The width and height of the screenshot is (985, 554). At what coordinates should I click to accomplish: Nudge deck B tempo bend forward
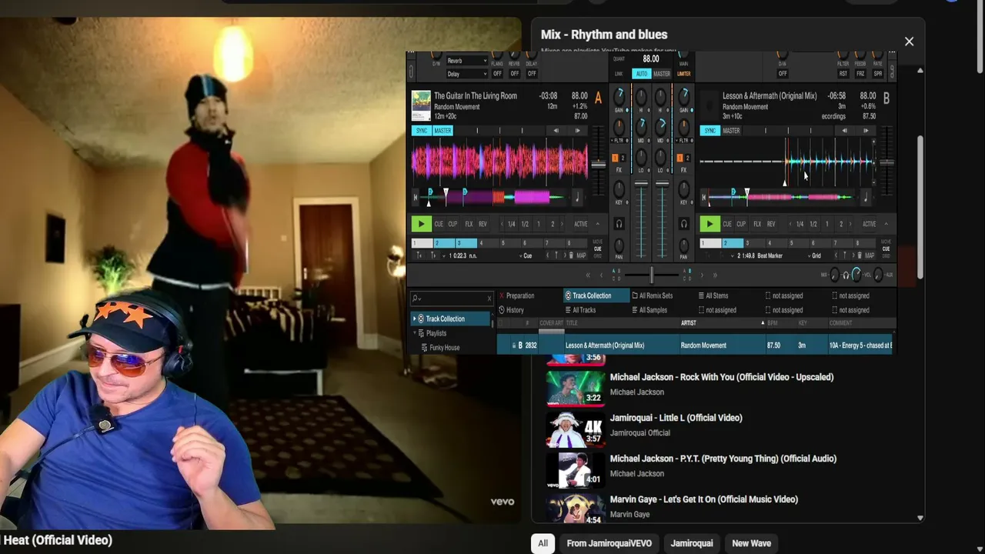coord(866,131)
